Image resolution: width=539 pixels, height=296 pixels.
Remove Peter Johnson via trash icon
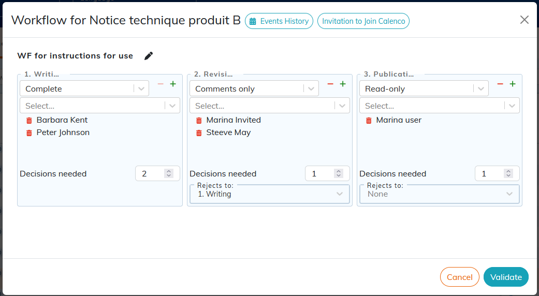click(29, 133)
